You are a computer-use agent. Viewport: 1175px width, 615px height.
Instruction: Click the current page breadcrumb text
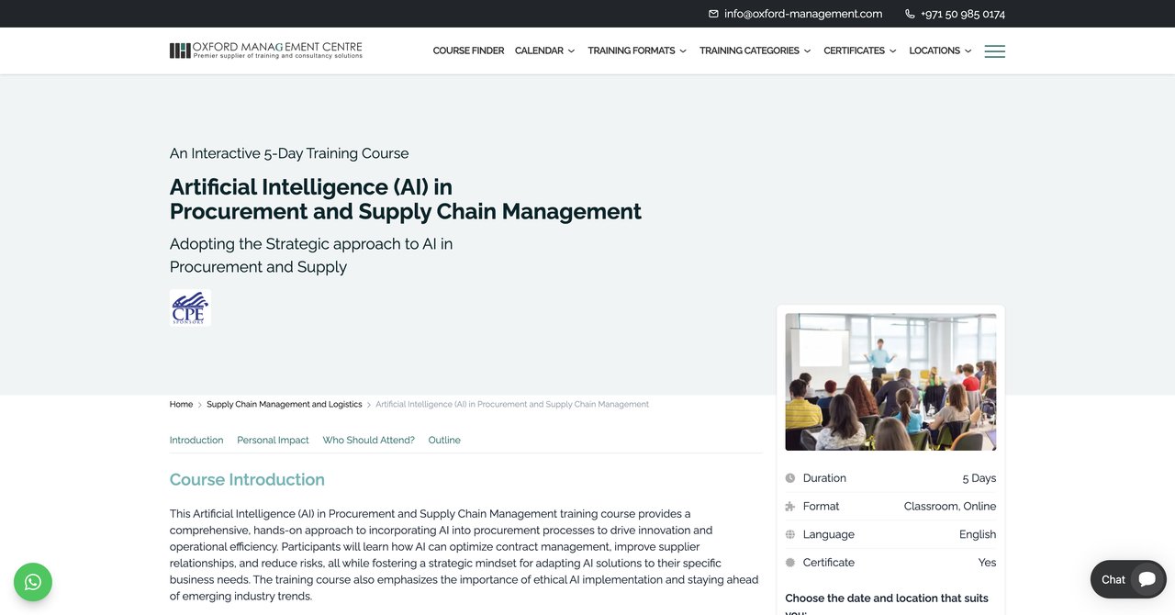[512, 405]
